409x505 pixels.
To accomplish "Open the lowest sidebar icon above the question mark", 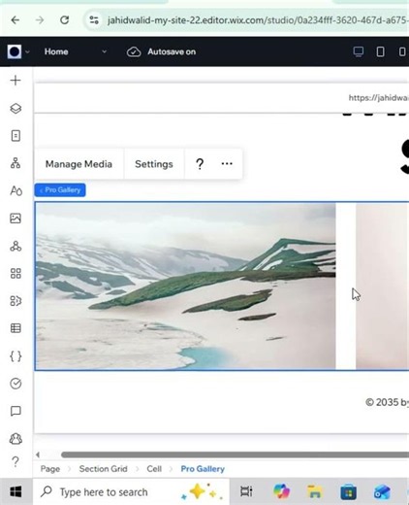I will coord(16,439).
